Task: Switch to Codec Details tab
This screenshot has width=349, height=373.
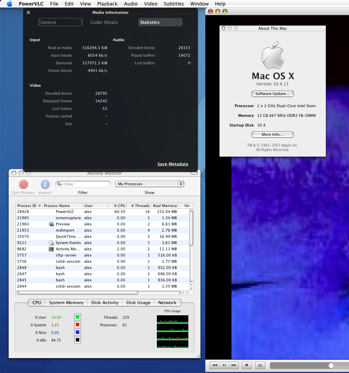Action: (104, 22)
